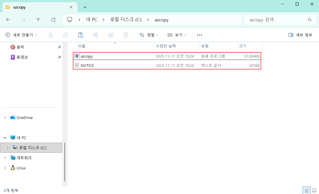
Task: Click the Copy icon in toolbar
Action: pos(66,35)
